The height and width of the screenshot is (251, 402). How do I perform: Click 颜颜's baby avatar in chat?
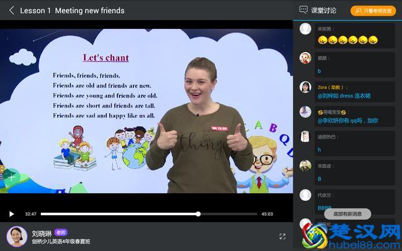(305, 58)
